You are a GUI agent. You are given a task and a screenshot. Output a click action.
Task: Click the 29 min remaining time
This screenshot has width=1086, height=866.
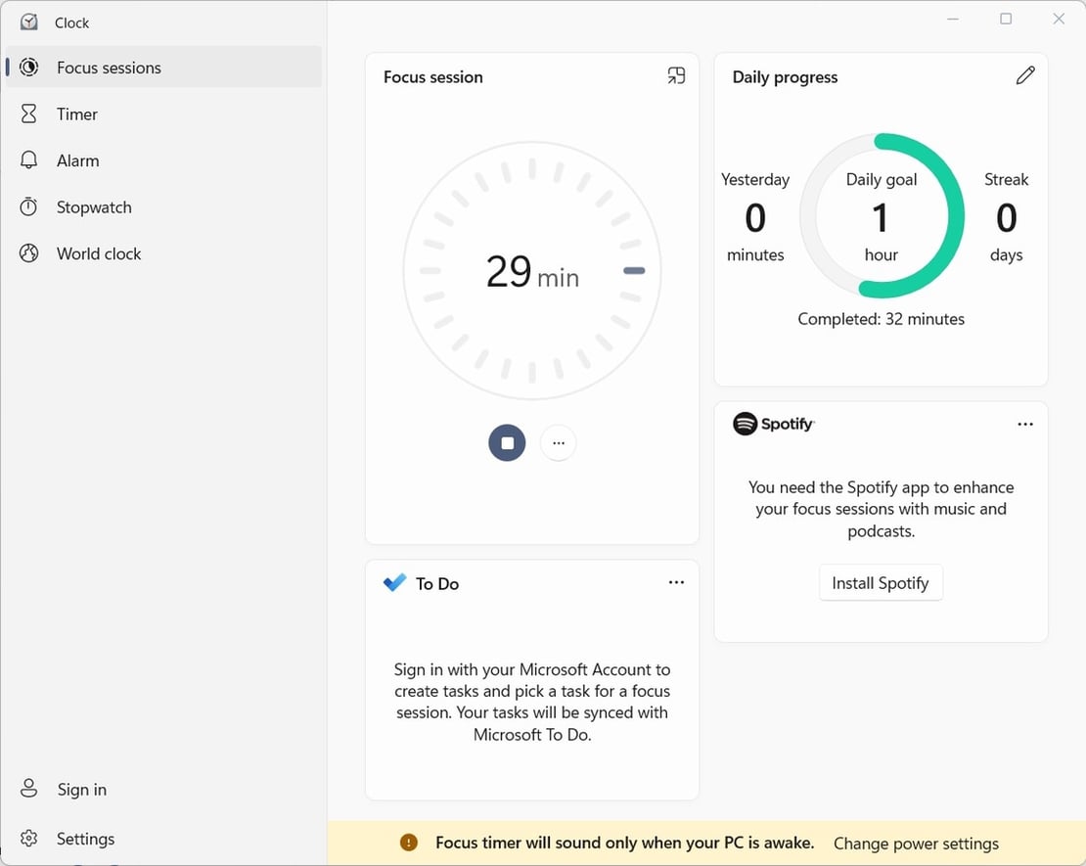532,272
